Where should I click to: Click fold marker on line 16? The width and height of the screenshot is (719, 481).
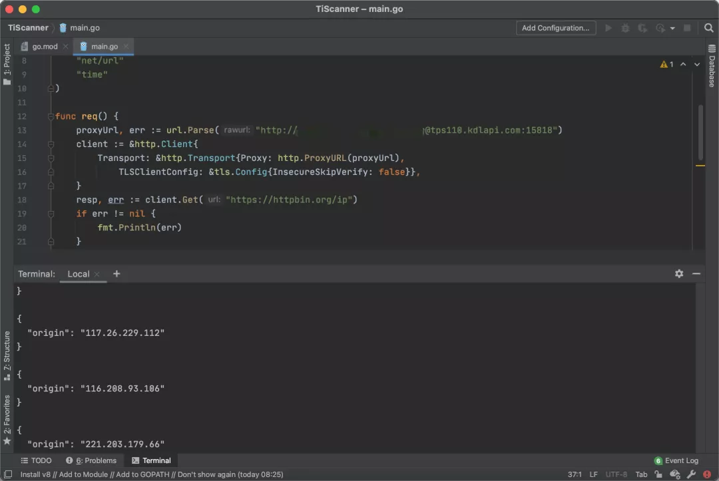coord(51,172)
